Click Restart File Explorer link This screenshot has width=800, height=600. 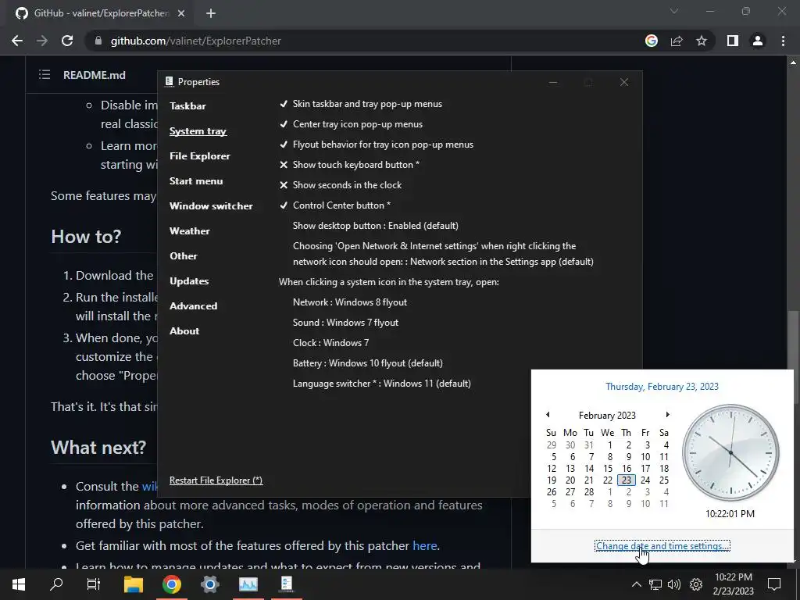point(216,480)
